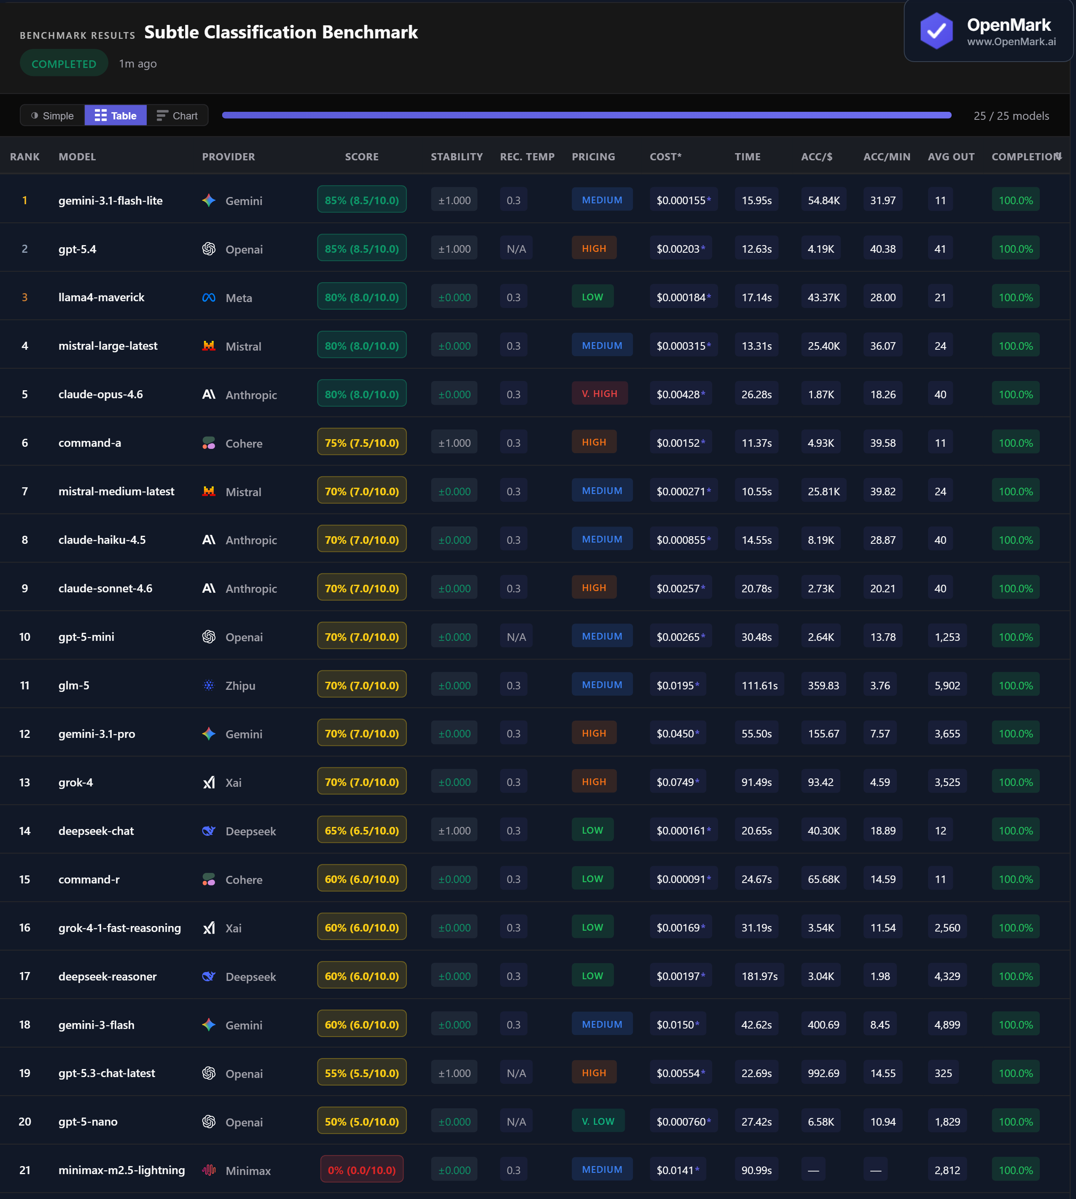1076x1199 pixels.
Task: Switch to Chart view
Action: tap(178, 116)
